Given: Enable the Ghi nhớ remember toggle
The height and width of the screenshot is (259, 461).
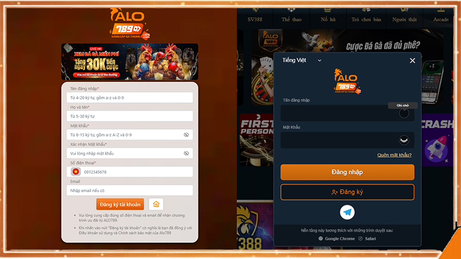Looking at the screenshot, I should (x=404, y=113).
